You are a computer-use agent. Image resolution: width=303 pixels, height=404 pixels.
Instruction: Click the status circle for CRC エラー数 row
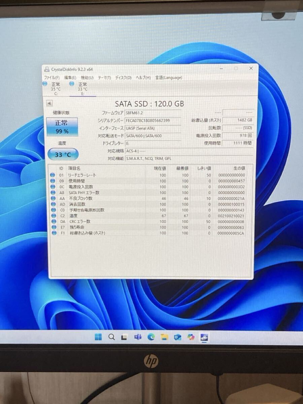[x=53, y=222]
